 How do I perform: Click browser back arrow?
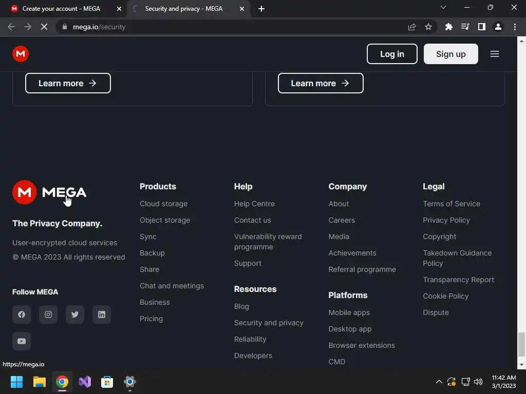pos(11,27)
